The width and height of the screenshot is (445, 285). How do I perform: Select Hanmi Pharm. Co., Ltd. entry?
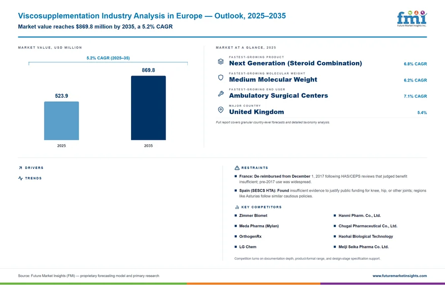[359, 216]
